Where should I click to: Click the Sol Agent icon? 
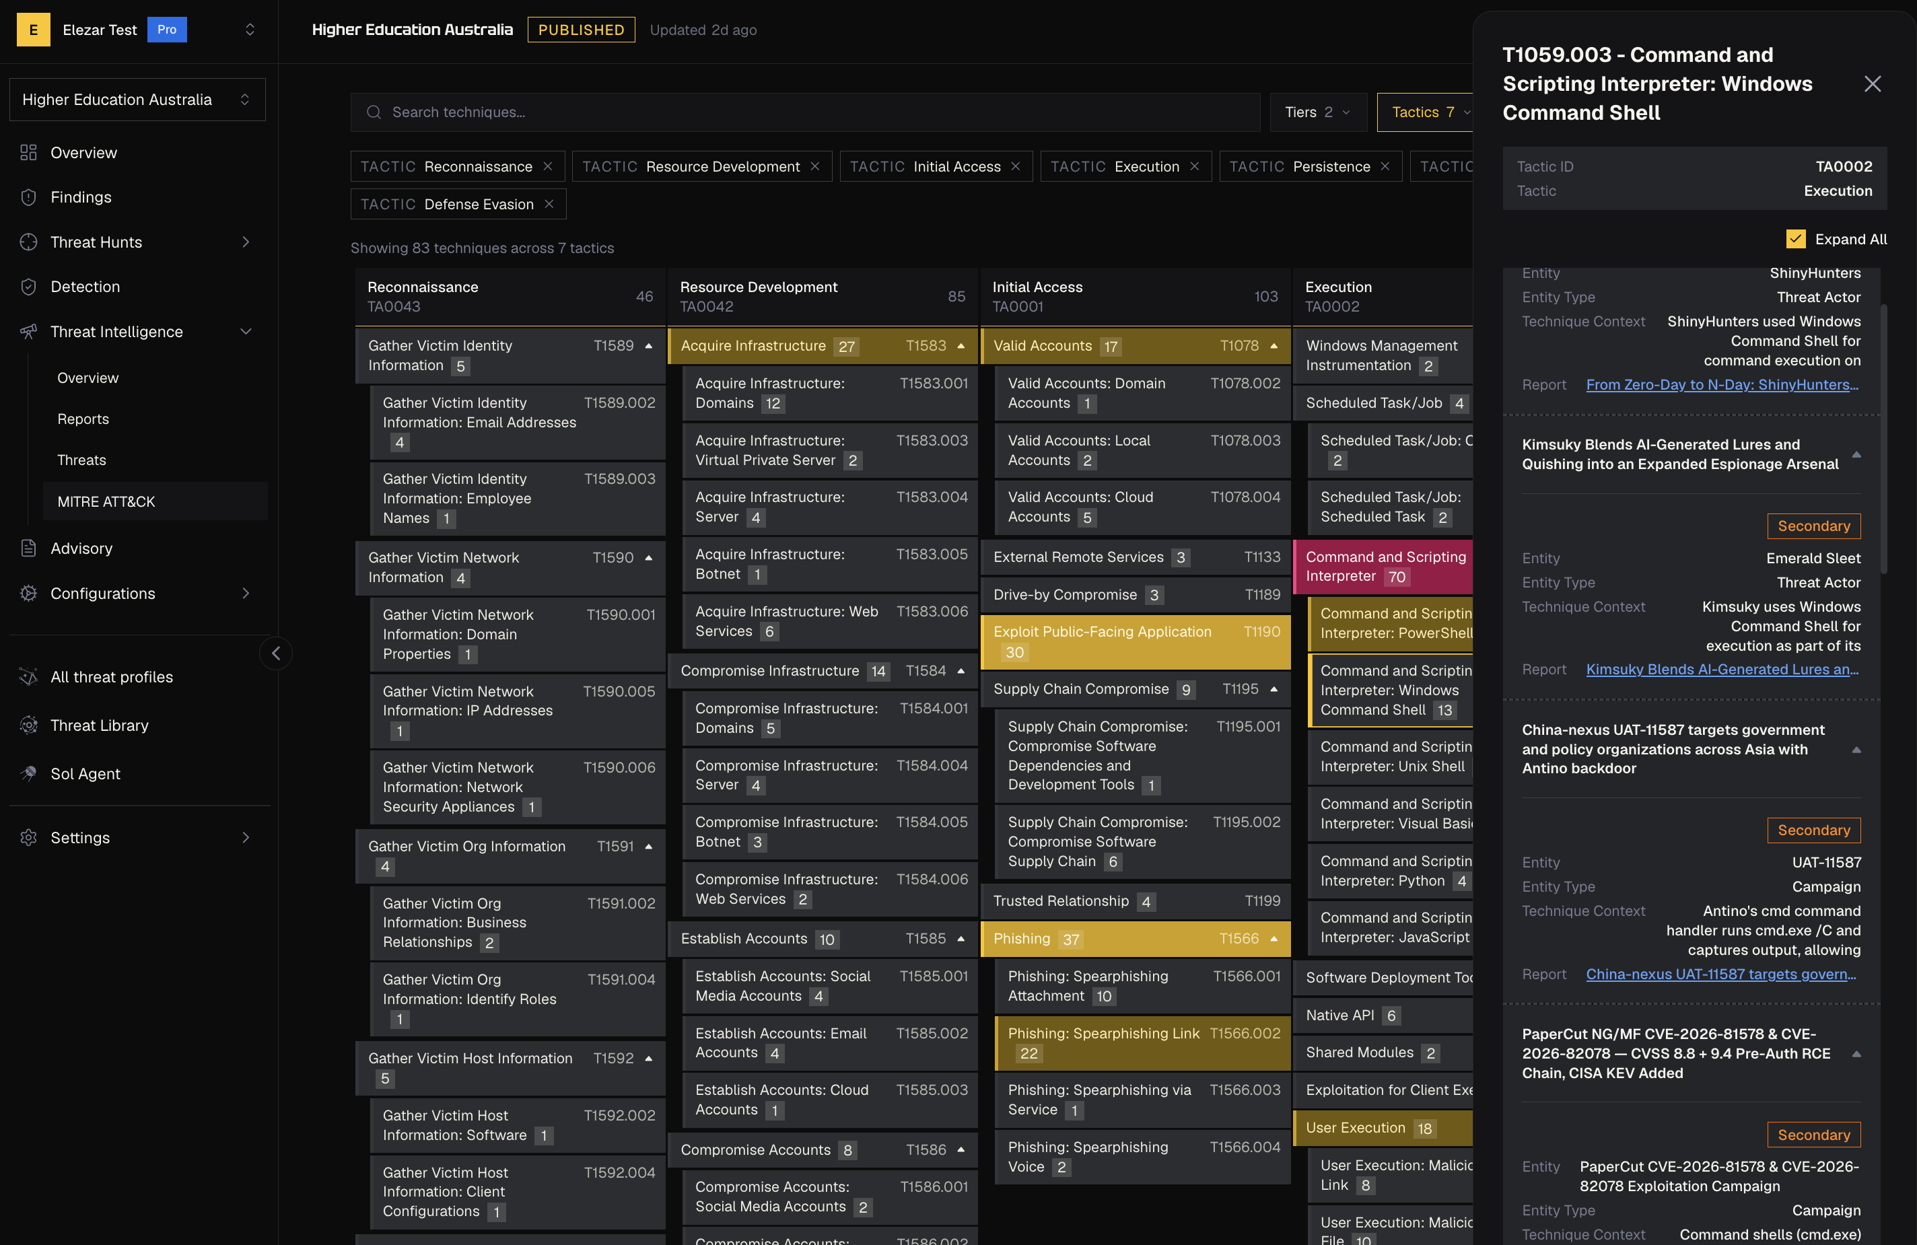(x=29, y=773)
